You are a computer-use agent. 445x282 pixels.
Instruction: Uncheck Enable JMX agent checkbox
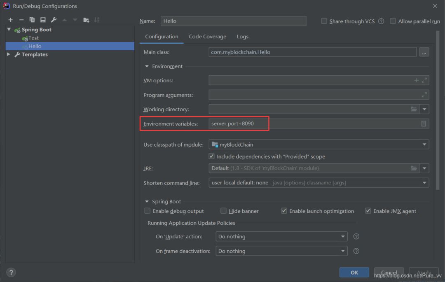(x=368, y=211)
